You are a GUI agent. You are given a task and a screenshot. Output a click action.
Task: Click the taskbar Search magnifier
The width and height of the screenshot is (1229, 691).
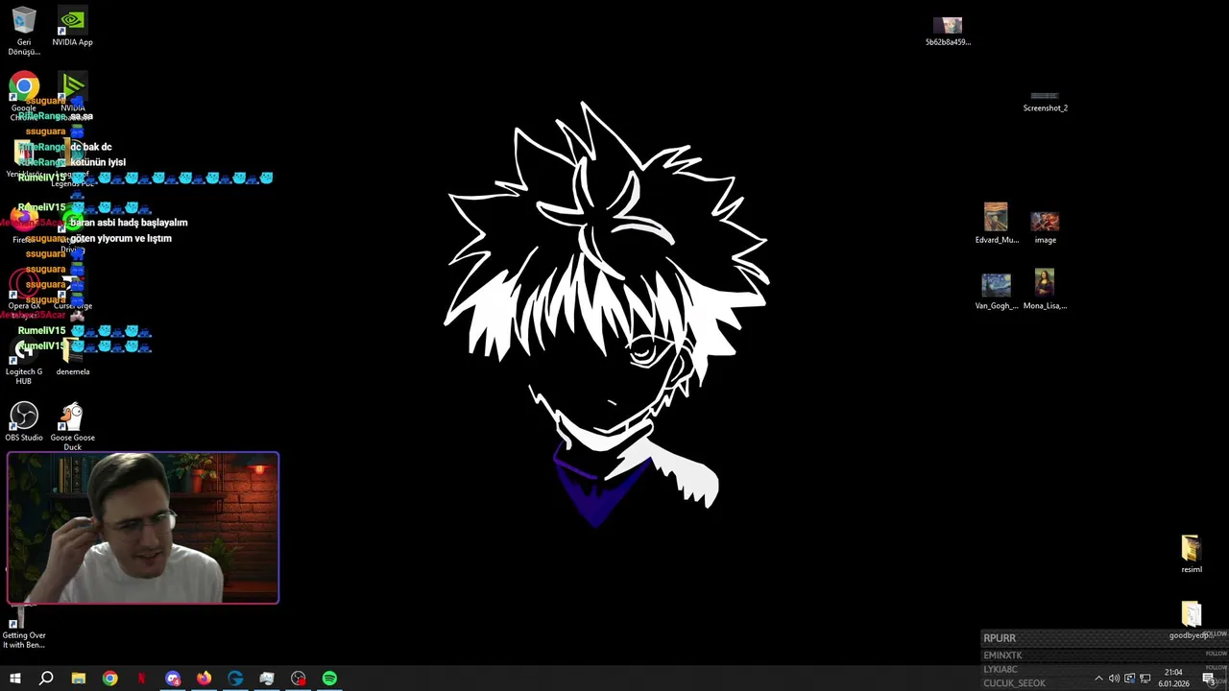[x=46, y=679]
